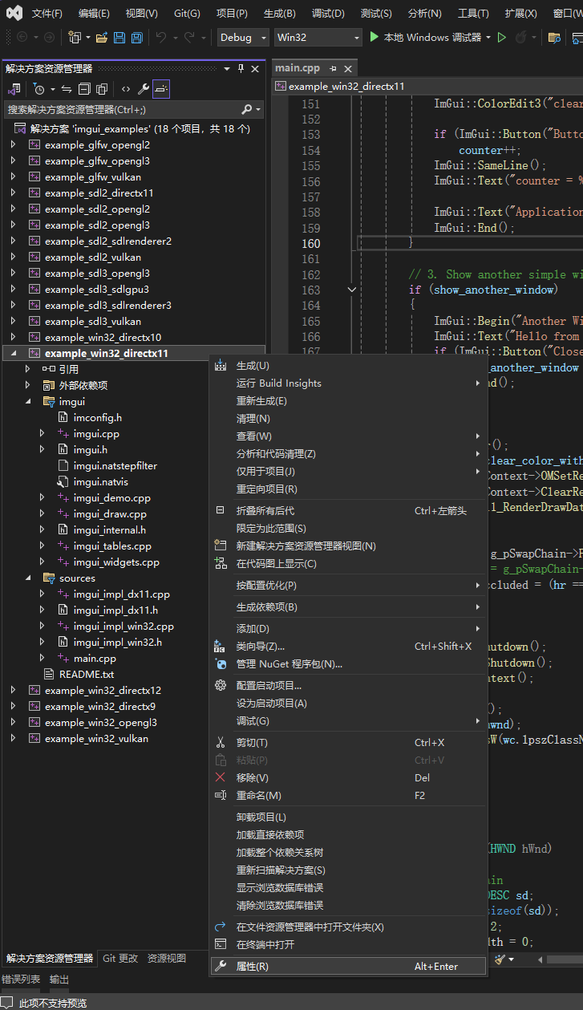Choose 卸载项目(L) from context menu

[x=349, y=817]
